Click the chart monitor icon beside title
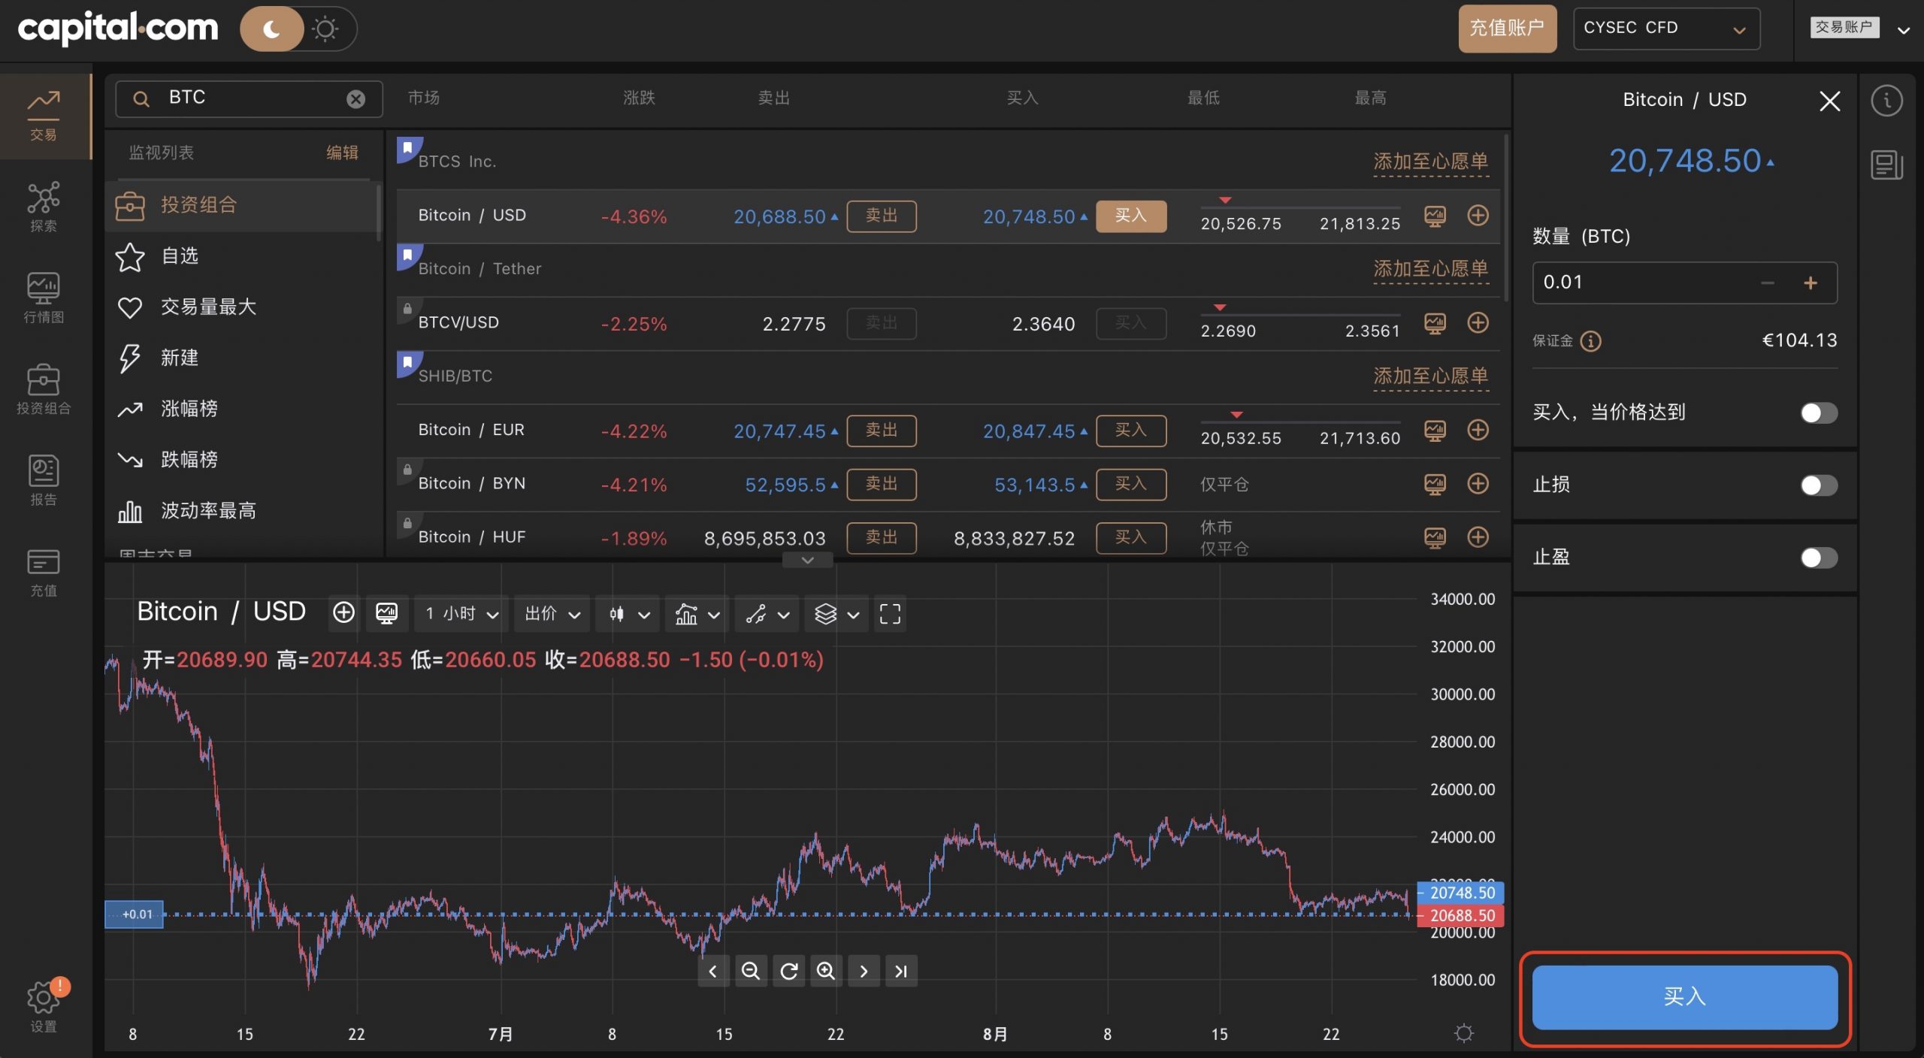1924x1058 pixels. 387,613
